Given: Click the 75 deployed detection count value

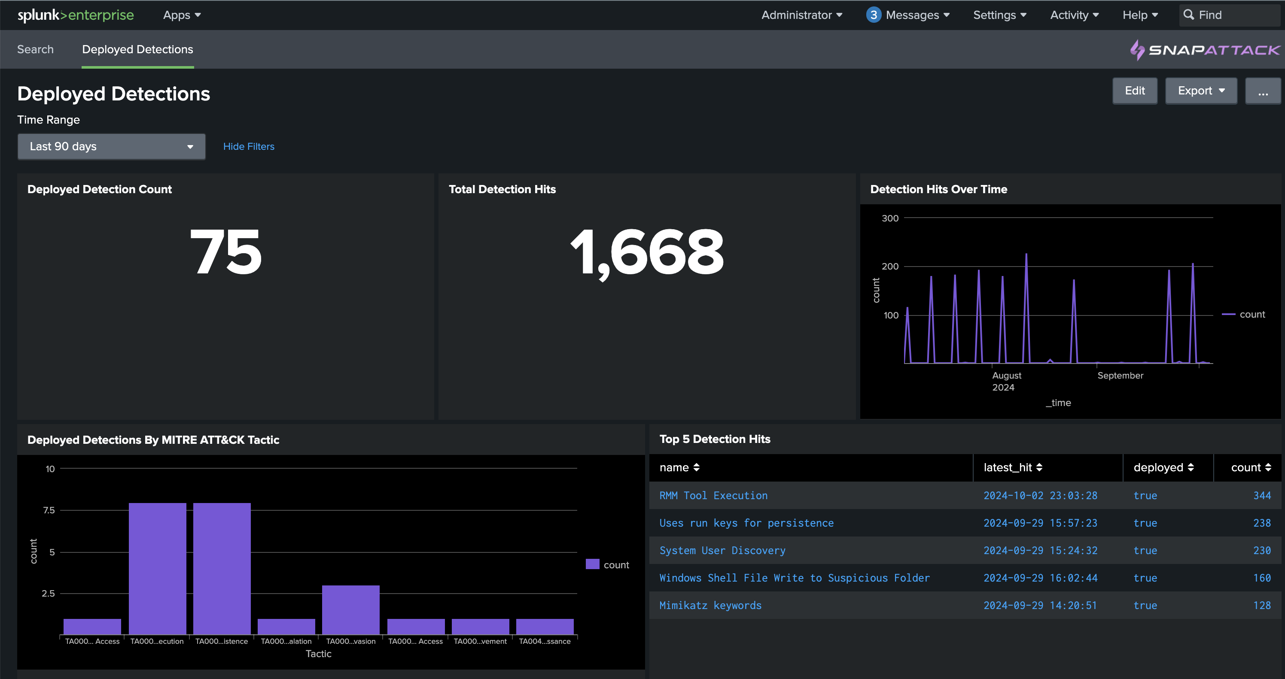Looking at the screenshot, I should click(x=225, y=251).
